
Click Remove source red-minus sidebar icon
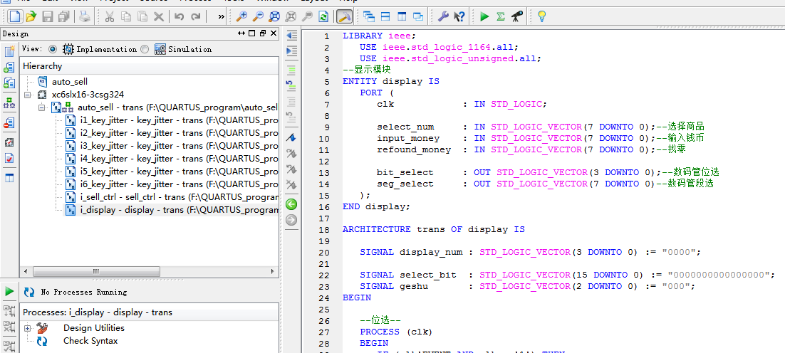9,122
